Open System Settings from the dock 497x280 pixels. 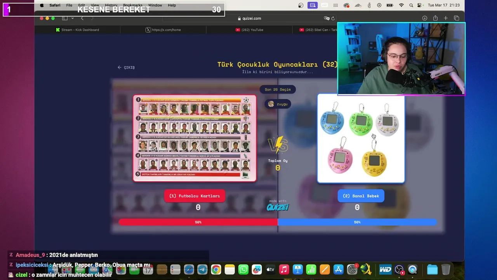pyautogui.click(x=352, y=269)
